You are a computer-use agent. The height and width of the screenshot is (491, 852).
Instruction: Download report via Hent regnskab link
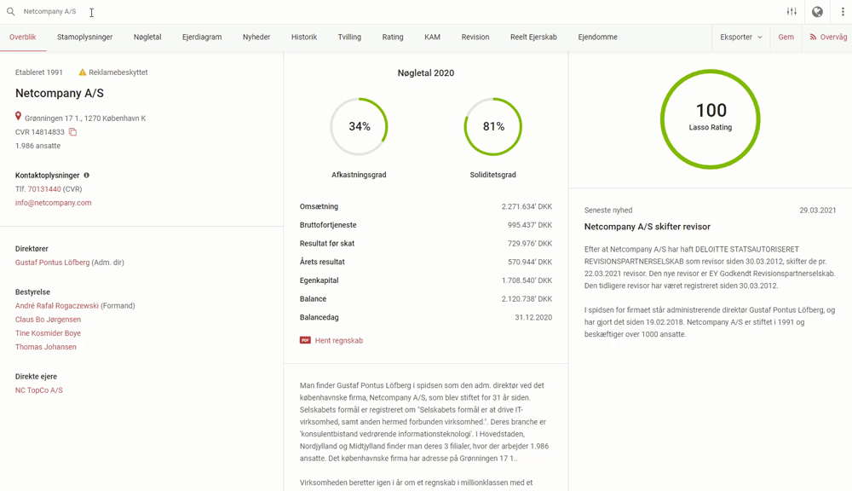tap(338, 340)
